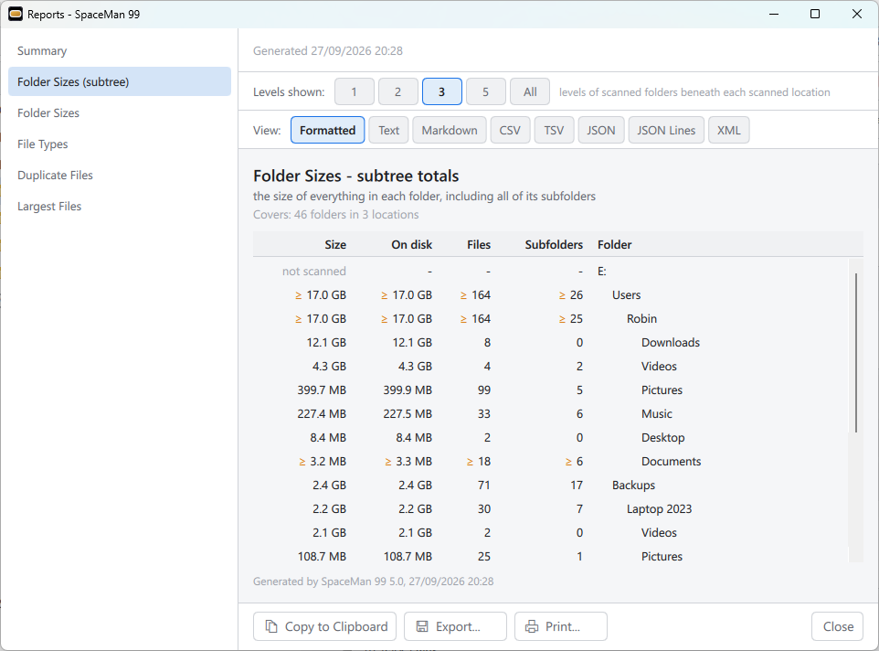Click the Videos folder with 2.1 GB
Screen dimensions: 879x651
pos(551,533)
